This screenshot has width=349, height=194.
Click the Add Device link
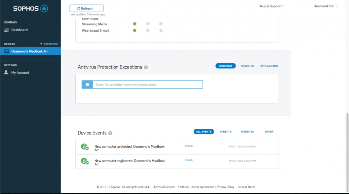point(49,44)
